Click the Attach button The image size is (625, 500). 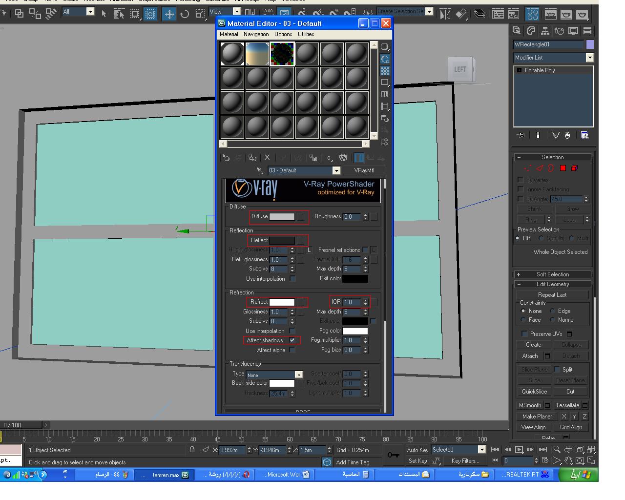coord(530,356)
